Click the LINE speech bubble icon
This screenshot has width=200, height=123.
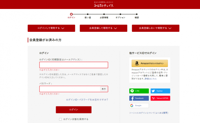(132, 91)
